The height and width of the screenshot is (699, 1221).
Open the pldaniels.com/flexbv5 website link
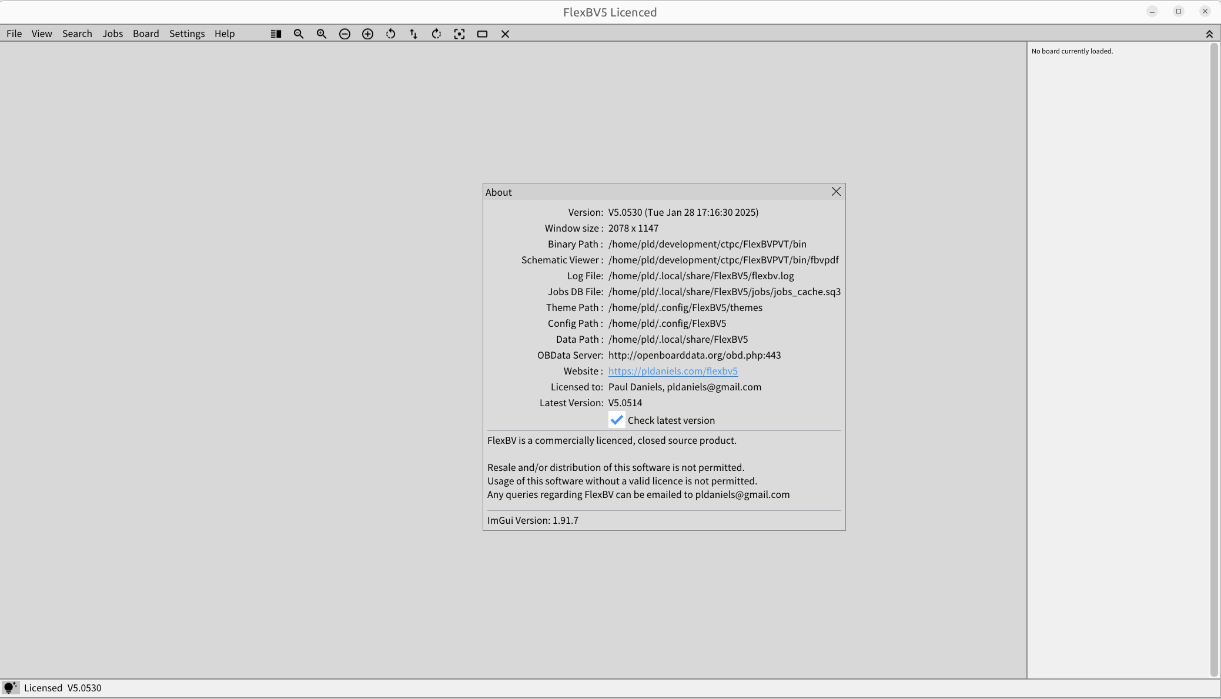click(x=673, y=371)
